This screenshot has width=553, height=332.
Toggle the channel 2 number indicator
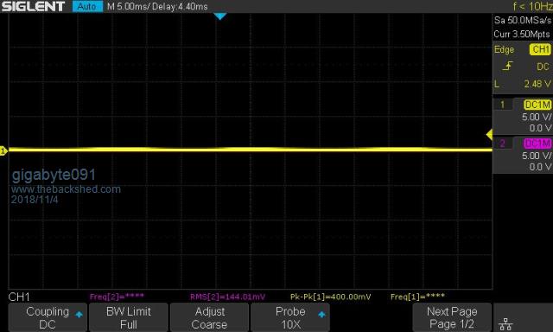[503, 144]
